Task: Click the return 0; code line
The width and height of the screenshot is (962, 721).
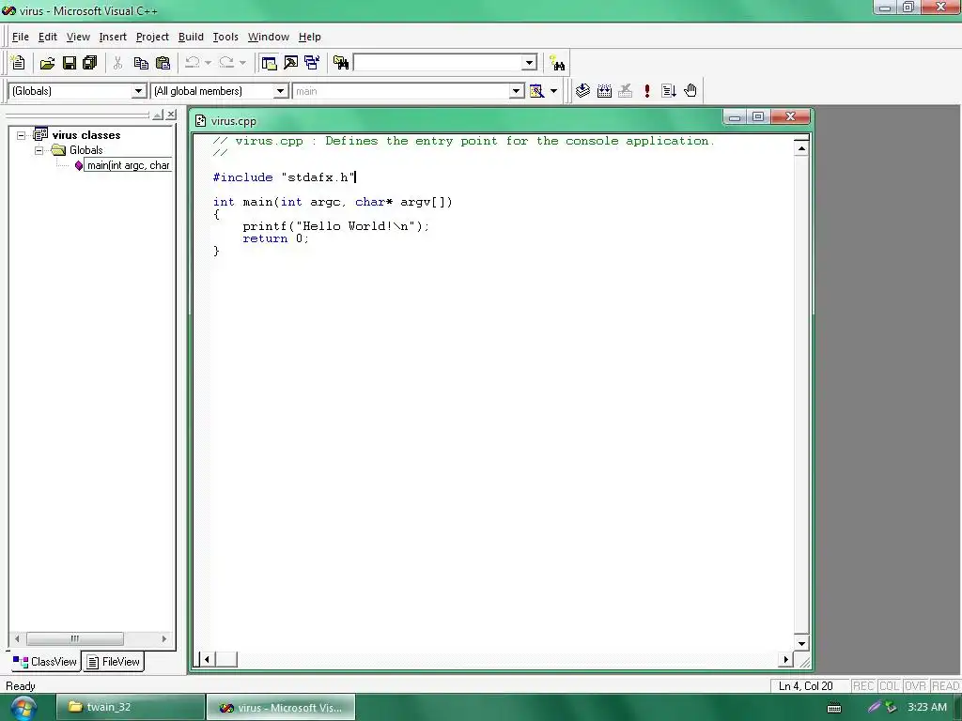Action: [x=275, y=238]
